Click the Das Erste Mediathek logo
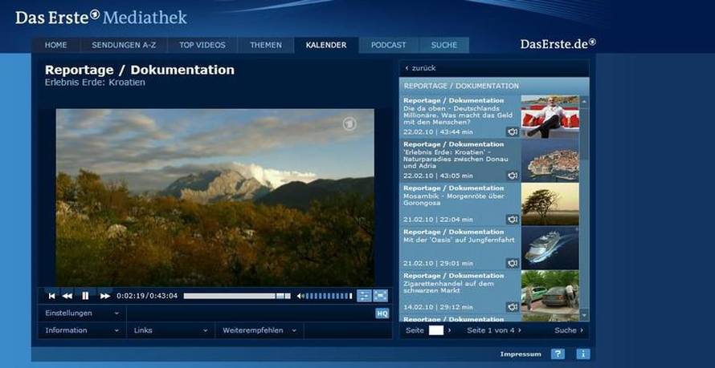The height and width of the screenshot is (368, 715). (x=101, y=18)
